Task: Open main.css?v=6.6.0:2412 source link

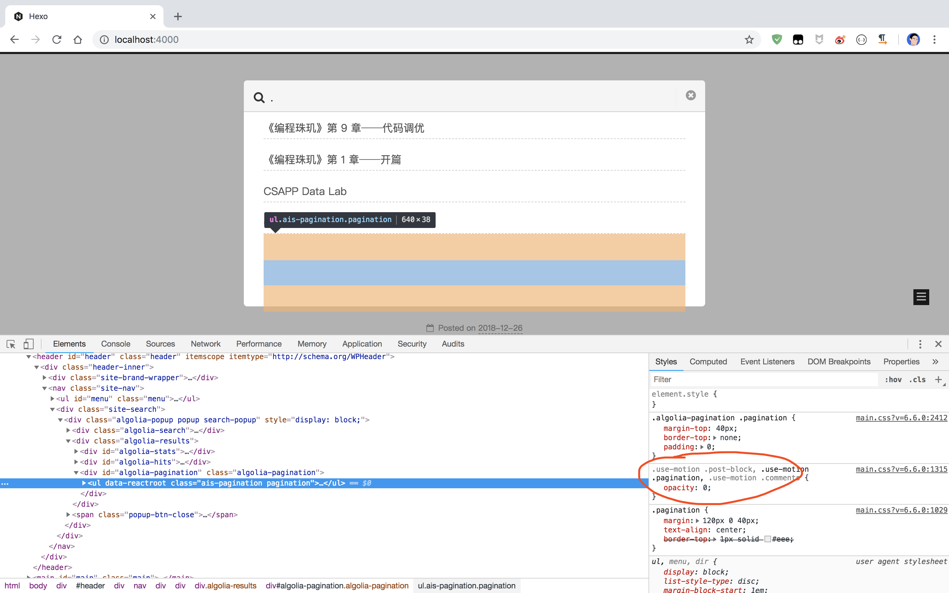Action: 901,418
